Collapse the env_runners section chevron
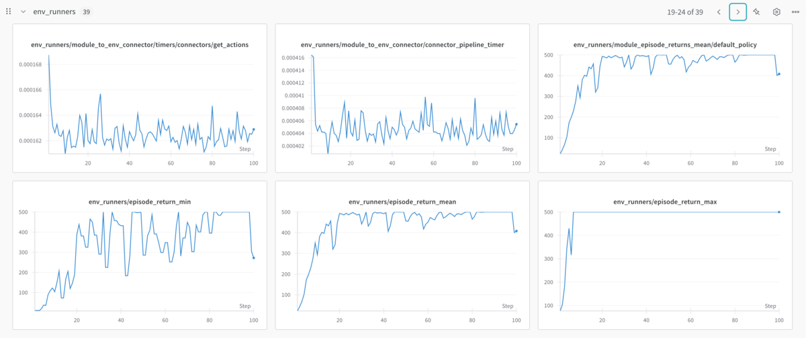This screenshot has height=338, width=806. tap(24, 12)
